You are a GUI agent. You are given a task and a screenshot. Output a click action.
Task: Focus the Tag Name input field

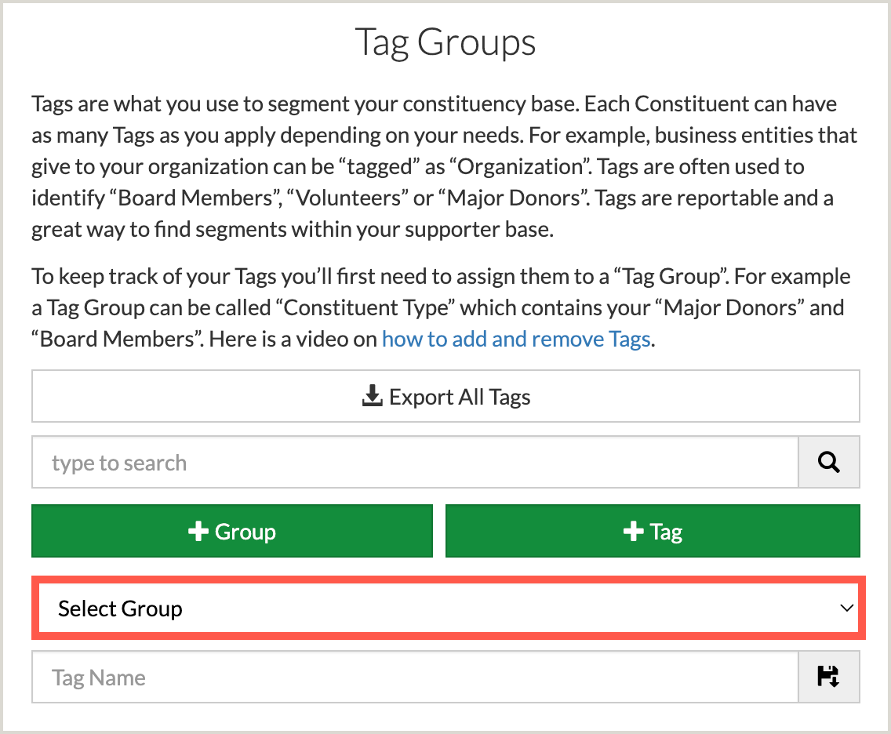pyautogui.click(x=415, y=677)
